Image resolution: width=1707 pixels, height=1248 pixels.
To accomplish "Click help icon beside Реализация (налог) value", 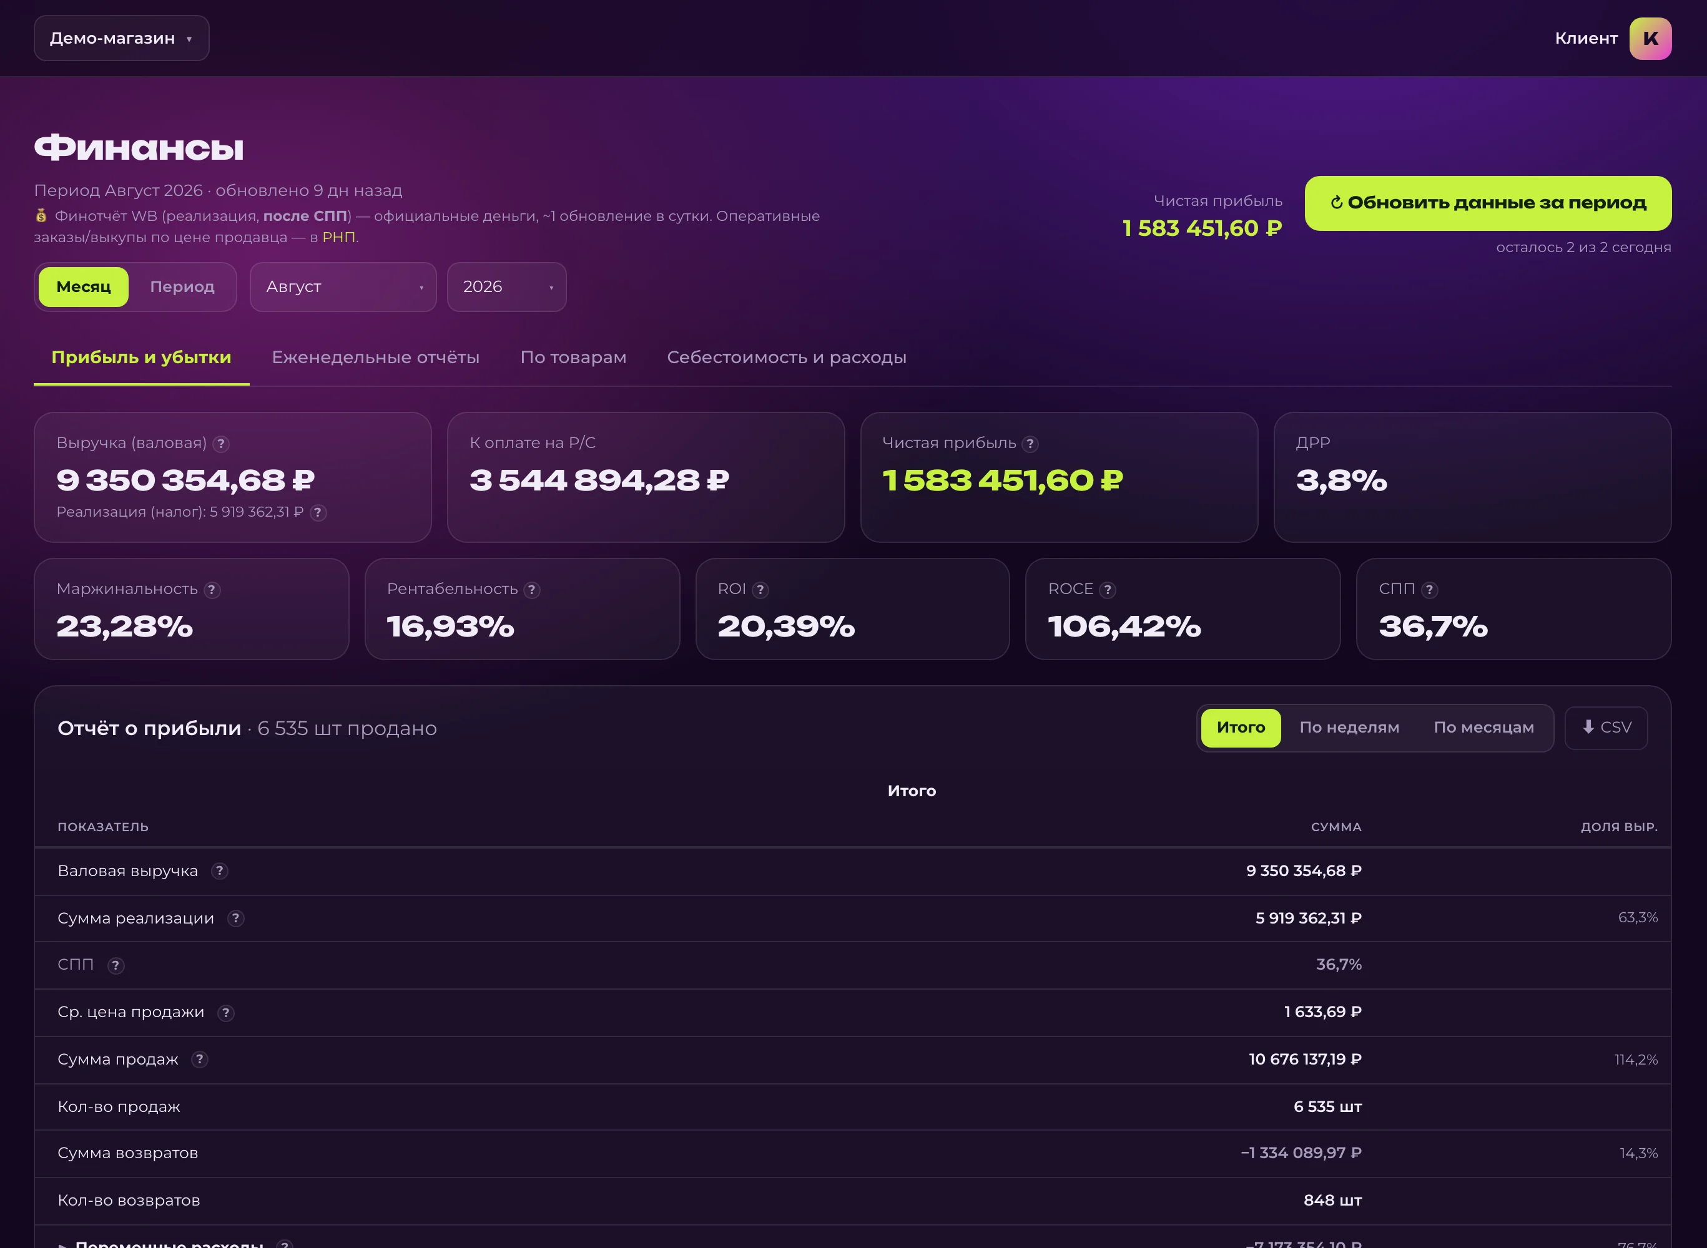I will point(318,513).
